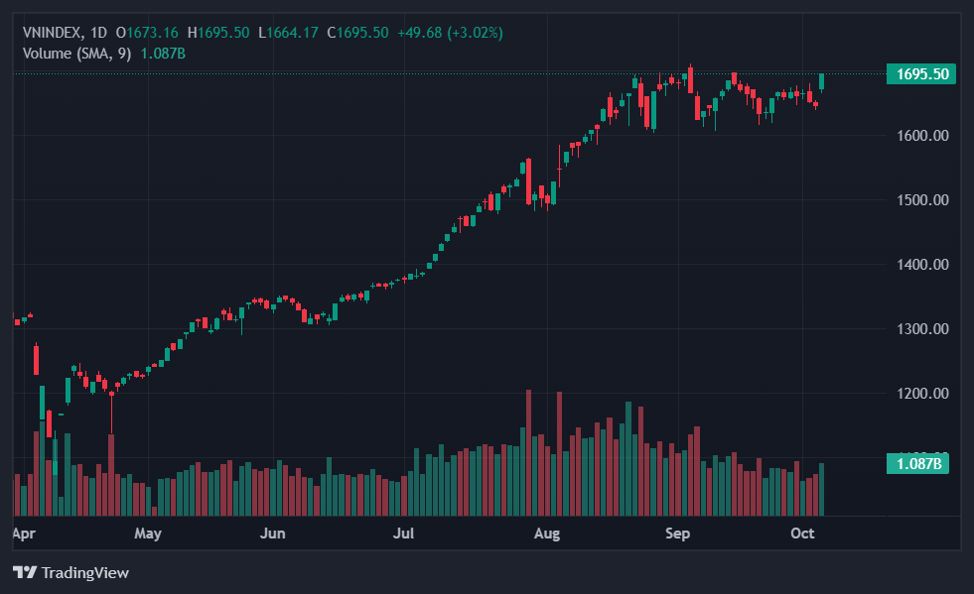Click the Aug label on time axis
Image resolution: width=974 pixels, height=594 pixels.
pyautogui.click(x=547, y=534)
